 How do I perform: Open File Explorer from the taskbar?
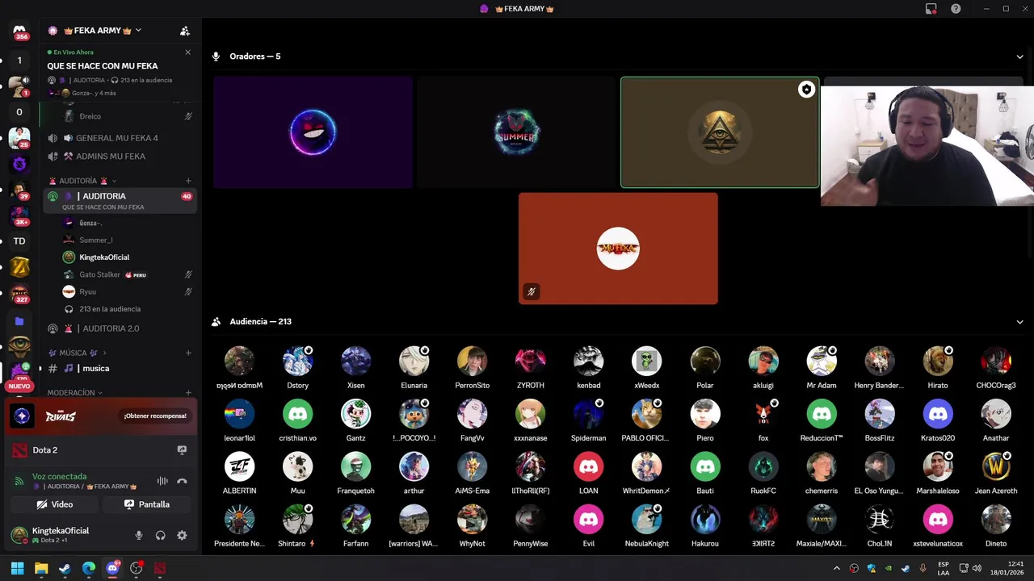41,568
